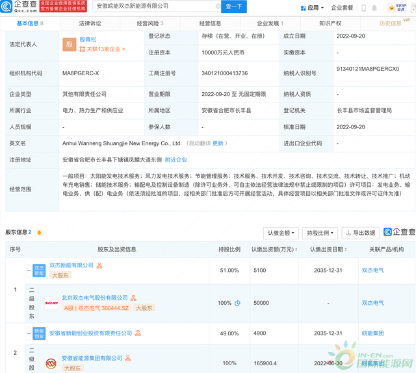Click the 导出数据 export button
Screen dimensions: 416x373
[361, 234]
